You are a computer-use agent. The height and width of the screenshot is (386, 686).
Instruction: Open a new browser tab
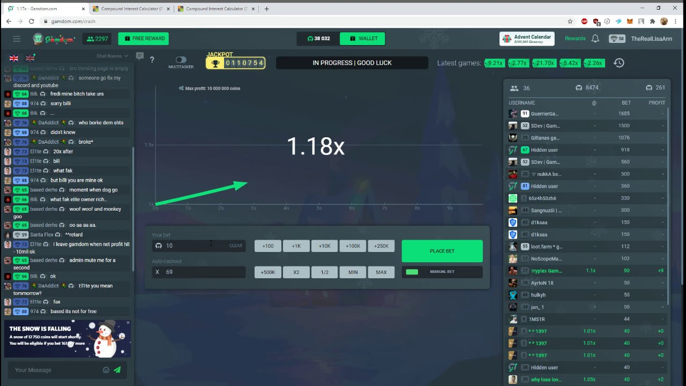[x=266, y=9]
